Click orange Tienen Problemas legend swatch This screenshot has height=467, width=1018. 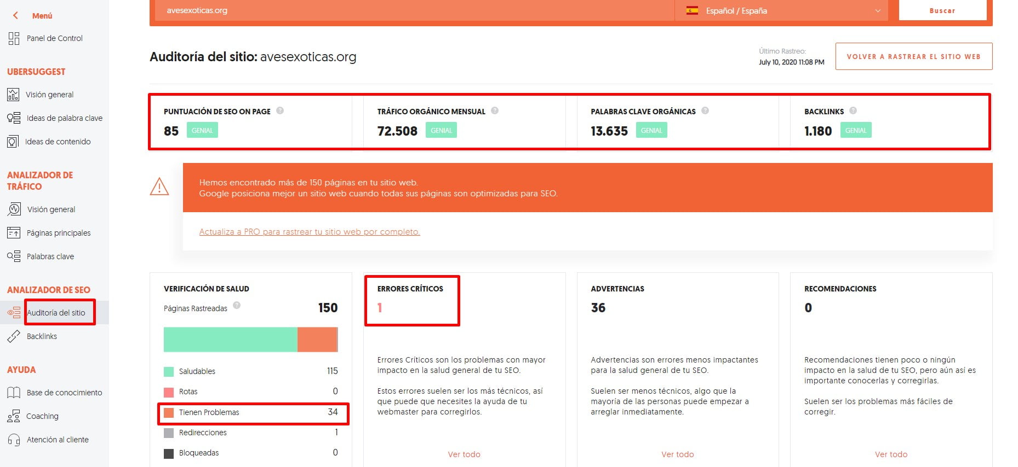[x=169, y=412]
